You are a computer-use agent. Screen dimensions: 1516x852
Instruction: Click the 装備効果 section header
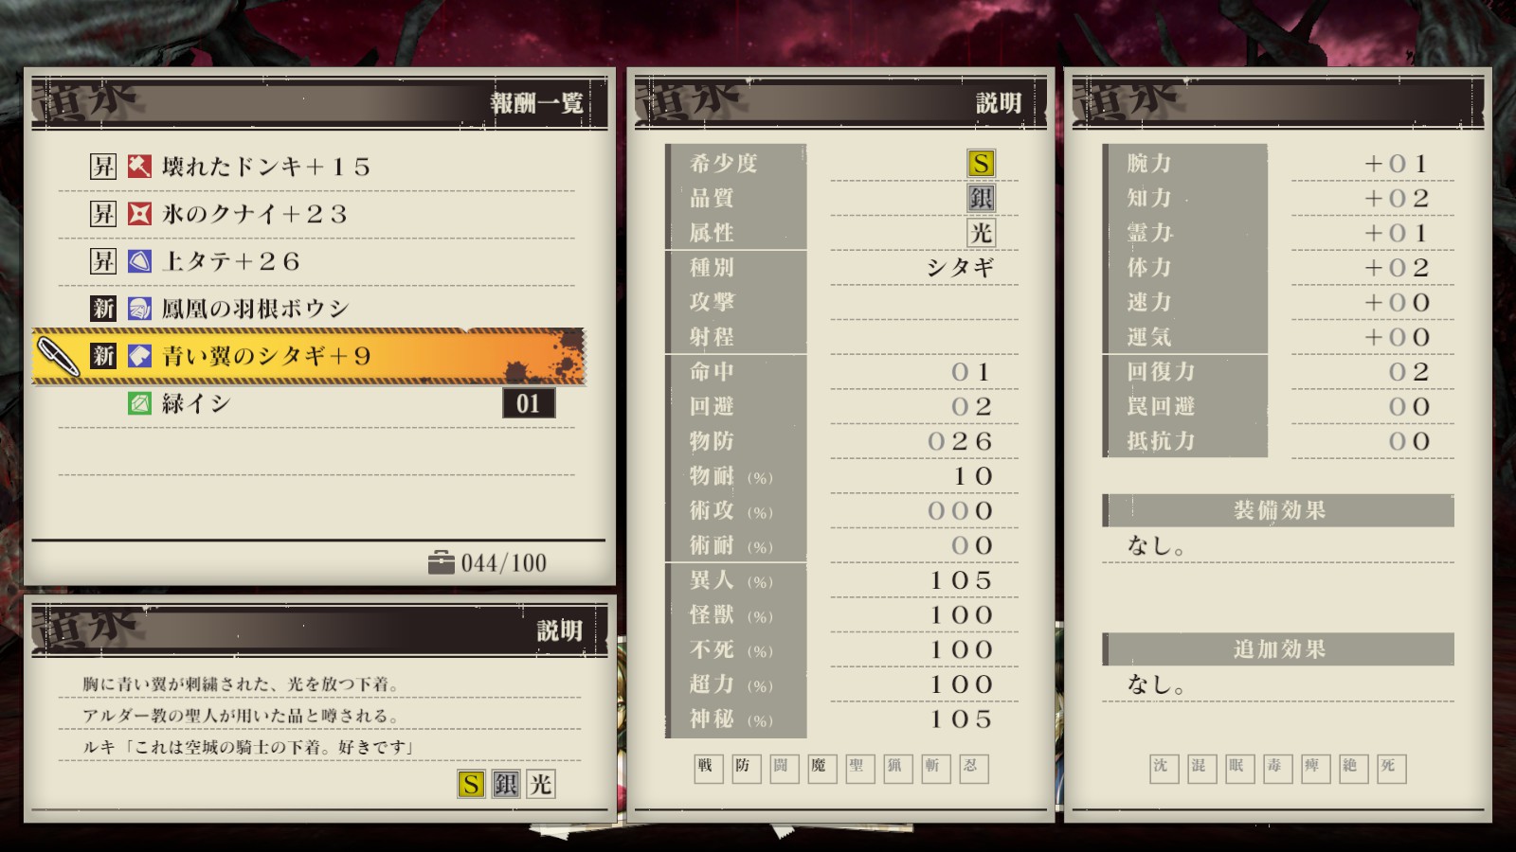click(1278, 510)
